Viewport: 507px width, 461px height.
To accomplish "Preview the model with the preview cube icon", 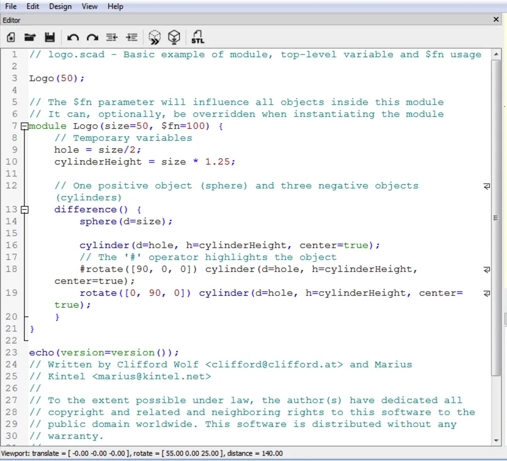I will click(154, 37).
